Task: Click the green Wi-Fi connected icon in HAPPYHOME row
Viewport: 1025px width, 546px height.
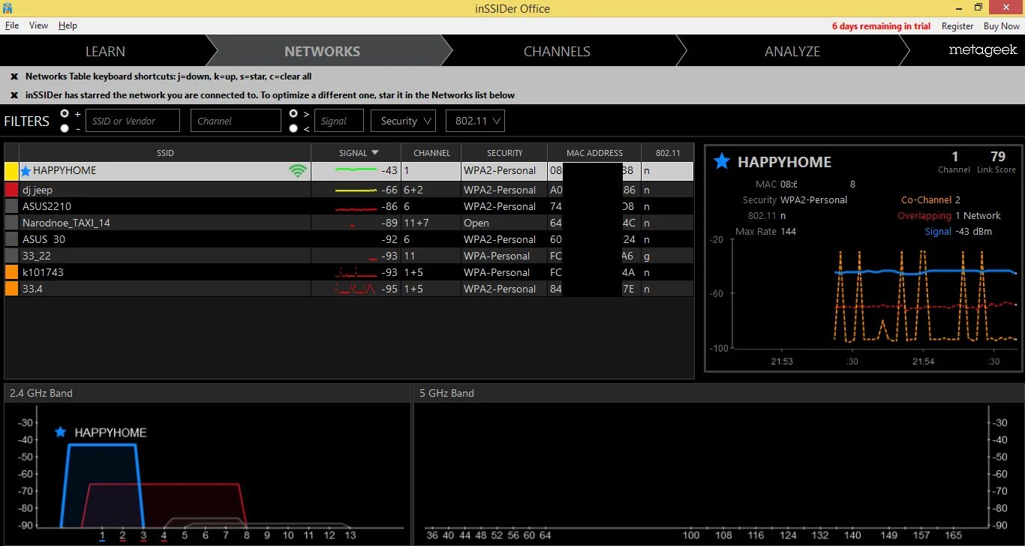Action: point(298,171)
